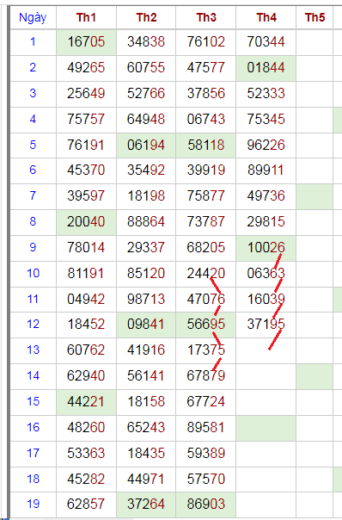The height and width of the screenshot is (520, 342).
Task: Click the Th4 column header
Action: [266, 17]
